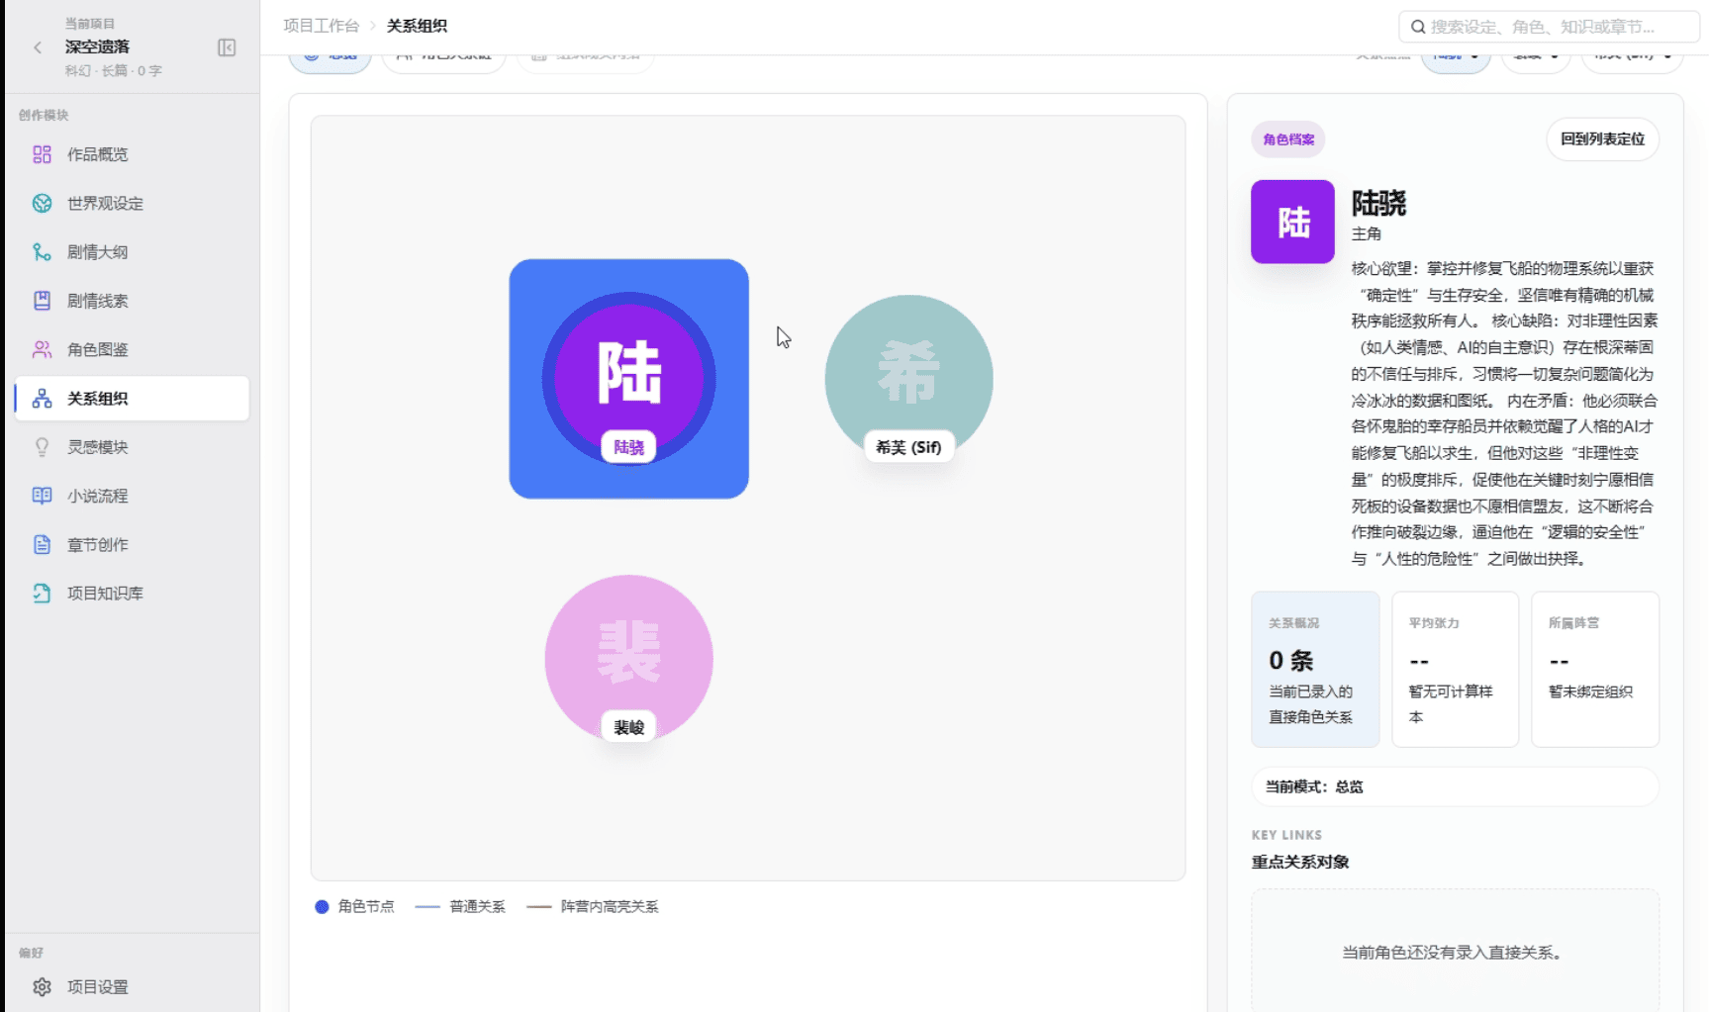The width and height of the screenshot is (1709, 1012).
Task: Open 项目设置 gear entry
Action: pos(132,986)
